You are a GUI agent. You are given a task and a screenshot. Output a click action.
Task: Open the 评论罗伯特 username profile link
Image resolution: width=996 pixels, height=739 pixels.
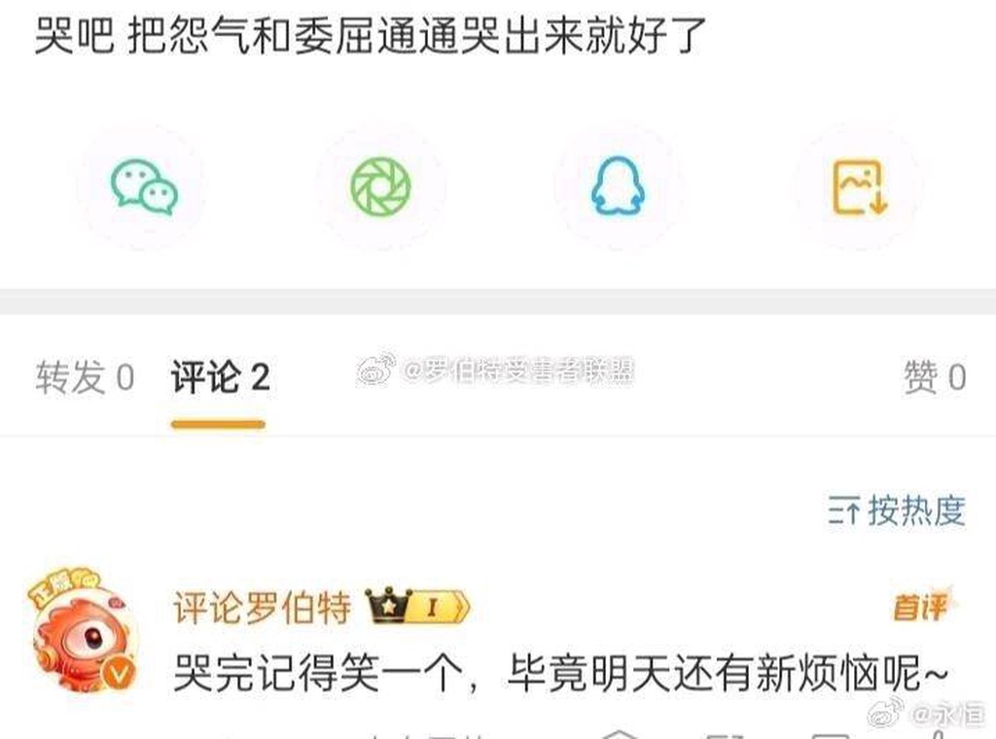pyautogui.click(x=262, y=607)
